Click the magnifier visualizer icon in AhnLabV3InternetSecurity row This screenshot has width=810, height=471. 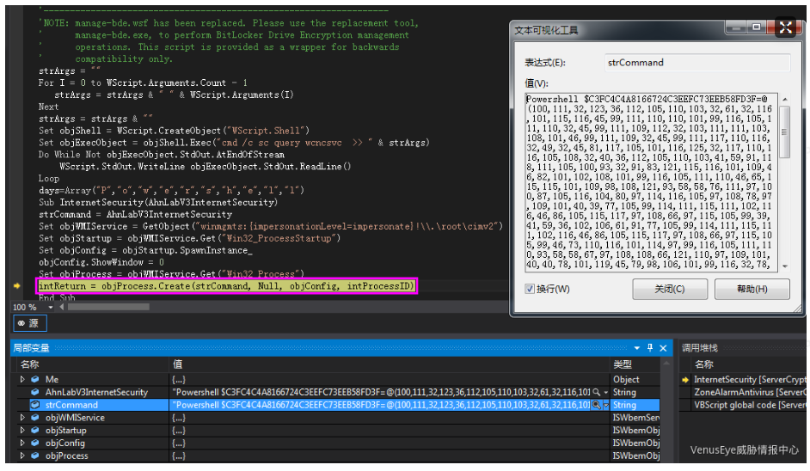pos(596,393)
